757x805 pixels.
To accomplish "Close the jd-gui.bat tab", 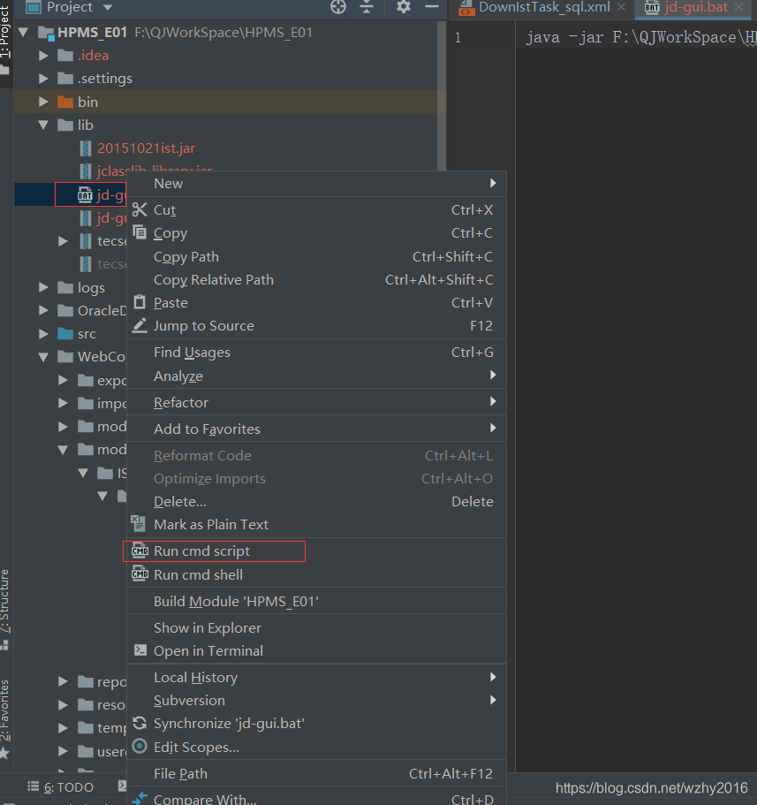I will (x=738, y=7).
